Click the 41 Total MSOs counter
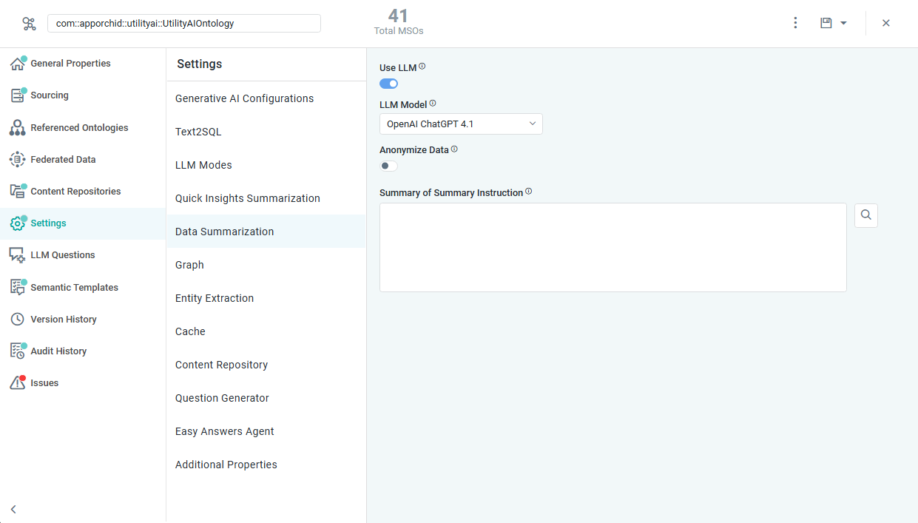This screenshot has width=918, height=523. tap(399, 21)
